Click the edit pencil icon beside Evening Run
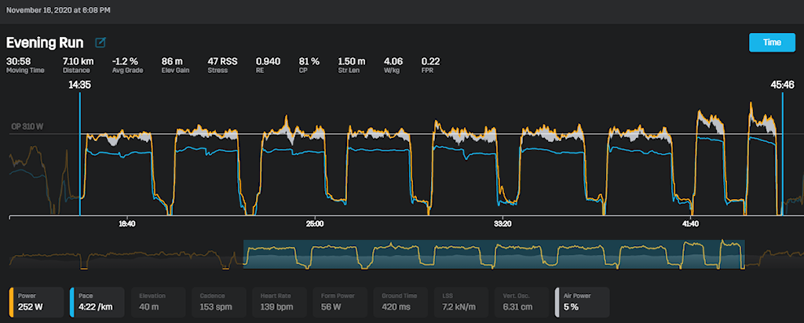804x323 pixels. tap(101, 42)
